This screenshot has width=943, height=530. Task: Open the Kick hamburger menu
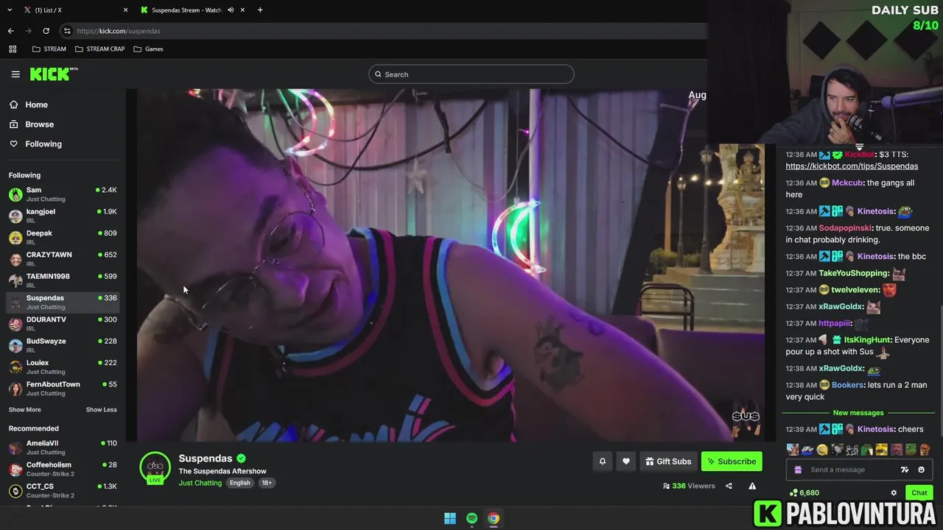(x=15, y=74)
